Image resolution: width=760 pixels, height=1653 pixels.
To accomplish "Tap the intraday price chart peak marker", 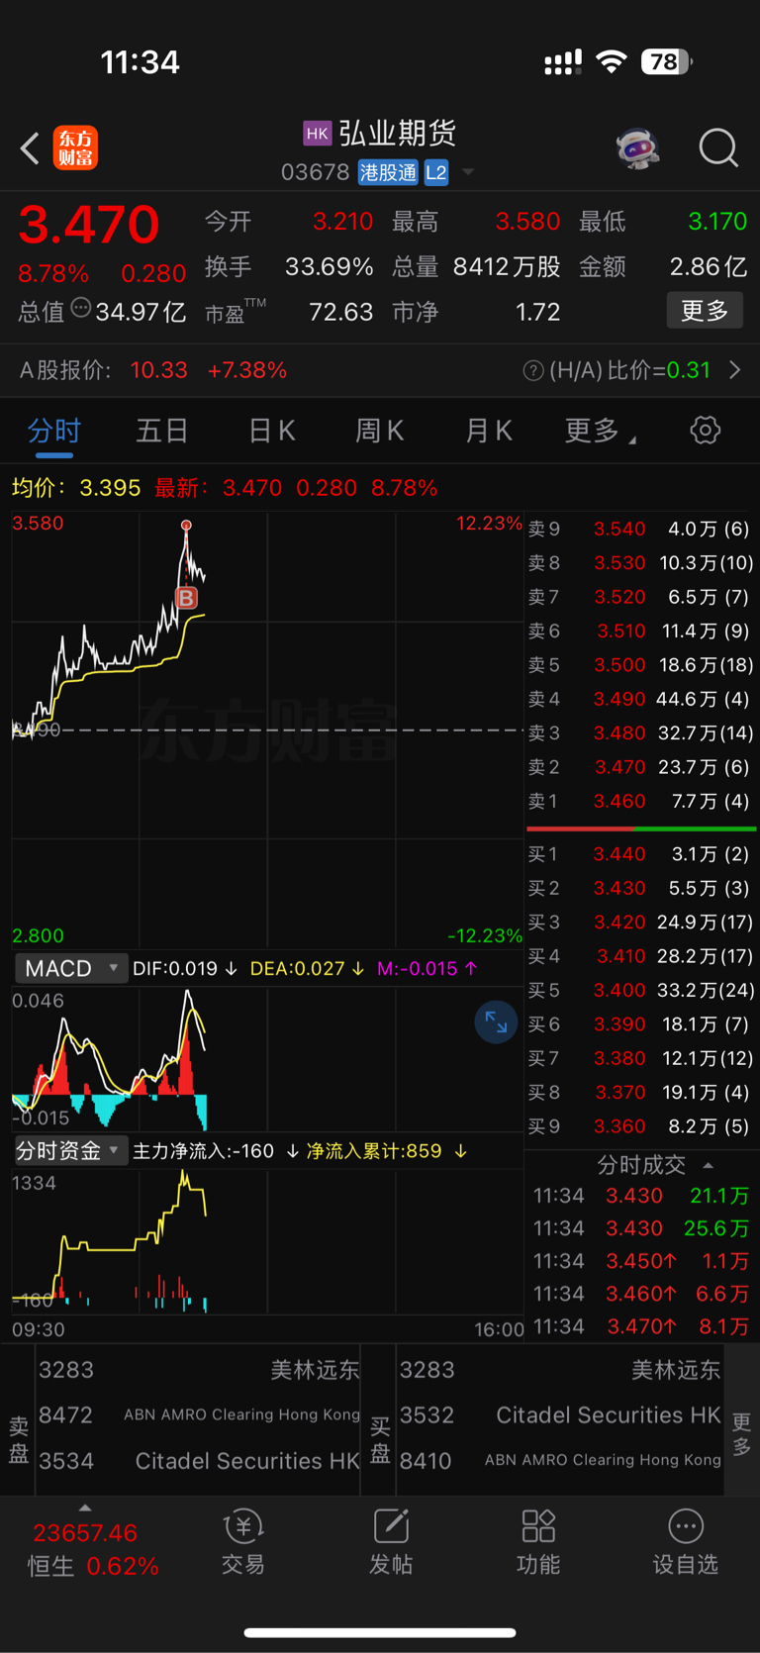I will point(186,525).
